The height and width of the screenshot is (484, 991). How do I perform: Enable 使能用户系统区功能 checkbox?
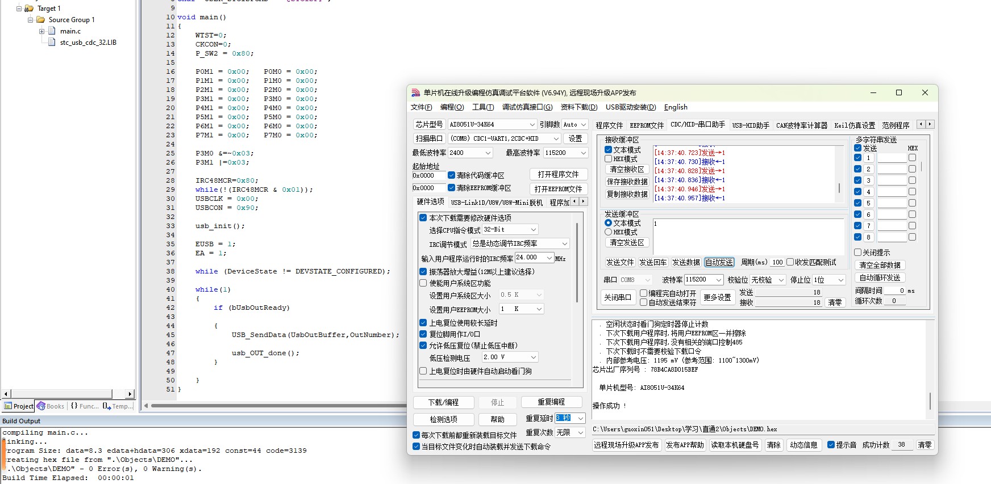click(423, 283)
